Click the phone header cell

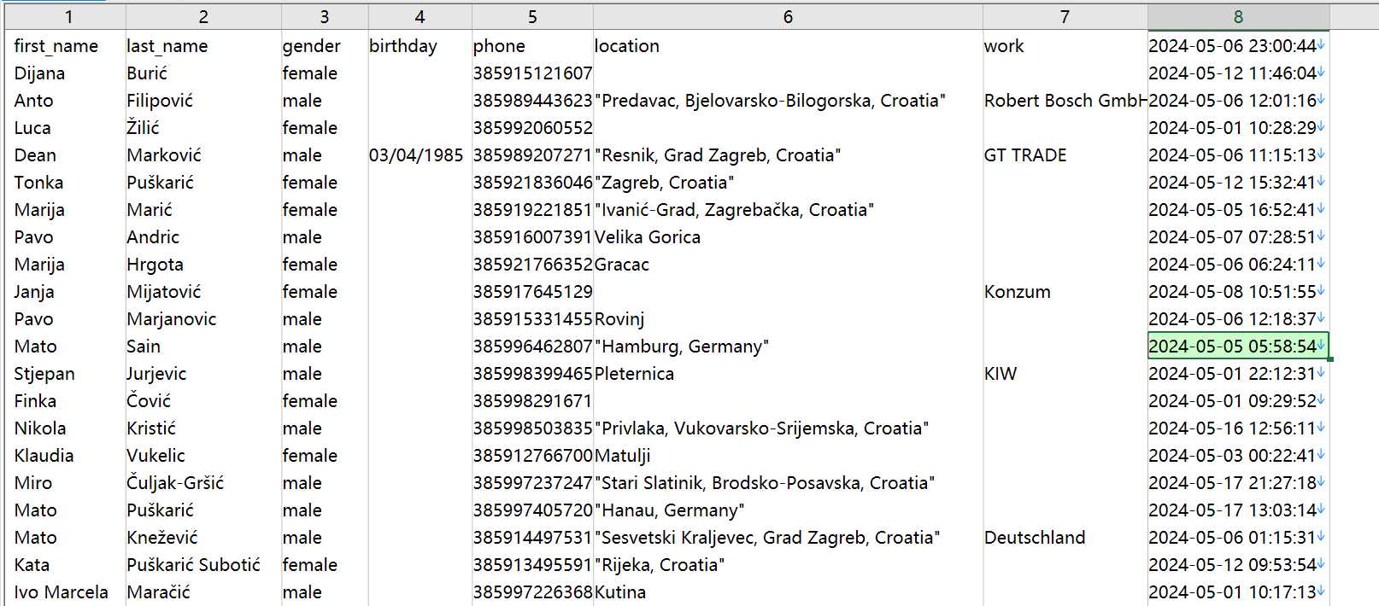[x=532, y=46]
